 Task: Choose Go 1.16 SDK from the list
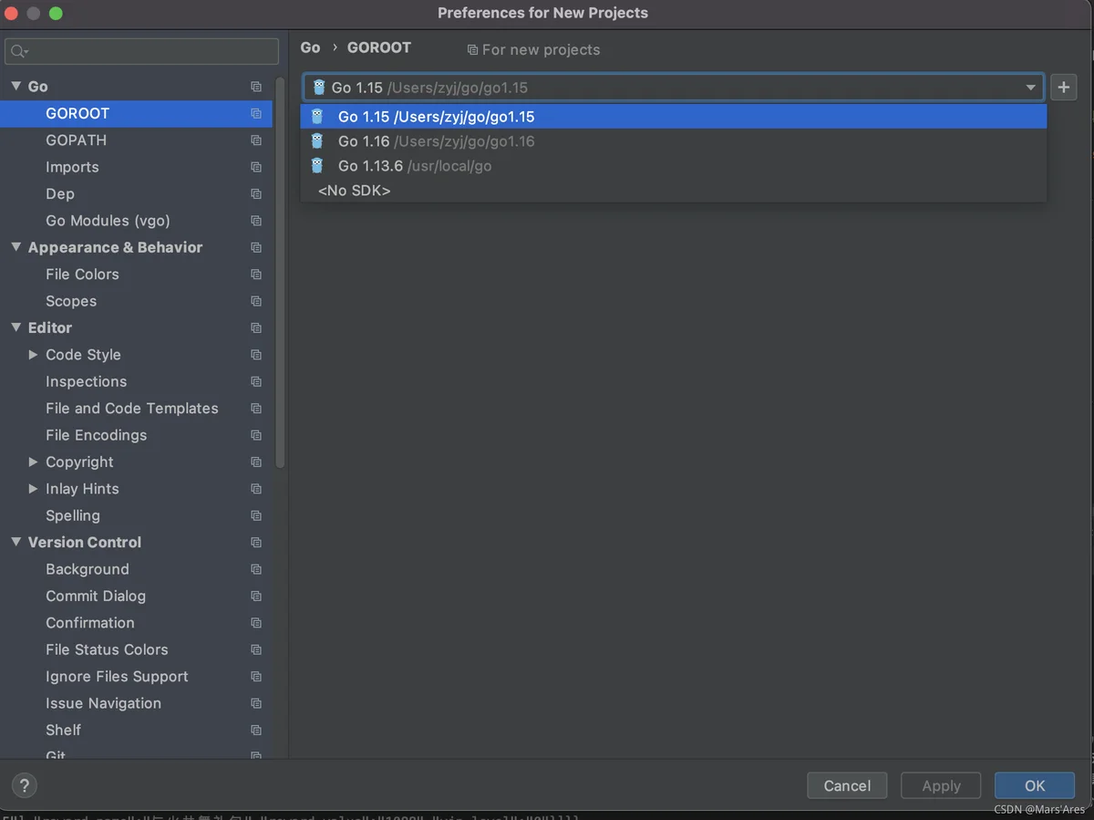[674, 140]
